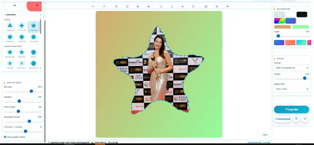
Task: Zoom in using the magnifier plus icon
Action: (228, 6)
